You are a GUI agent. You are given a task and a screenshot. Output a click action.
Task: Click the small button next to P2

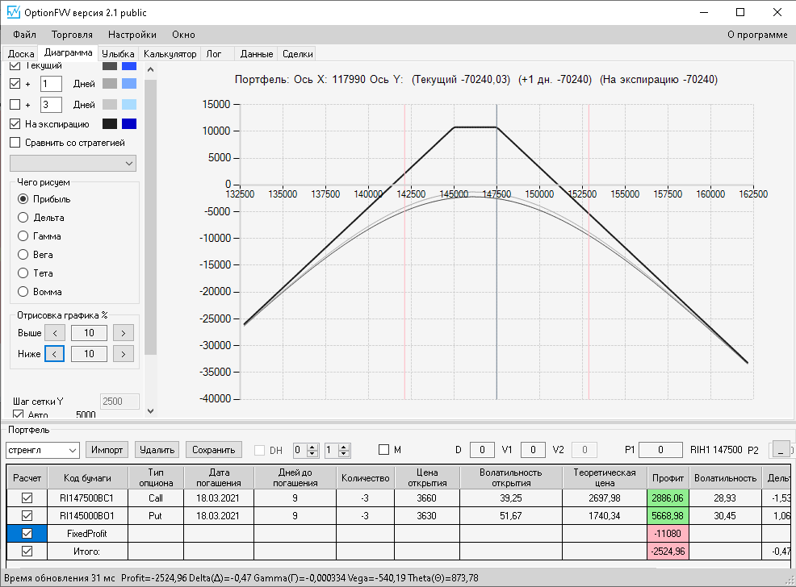point(780,450)
